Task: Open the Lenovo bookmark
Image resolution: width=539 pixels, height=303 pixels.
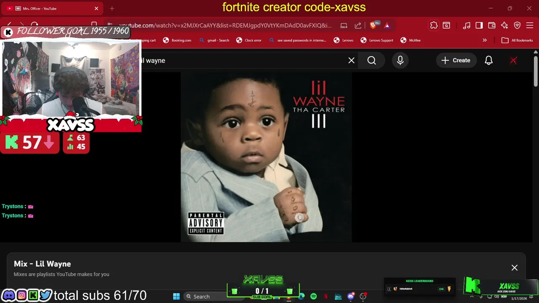Action: pyautogui.click(x=344, y=40)
